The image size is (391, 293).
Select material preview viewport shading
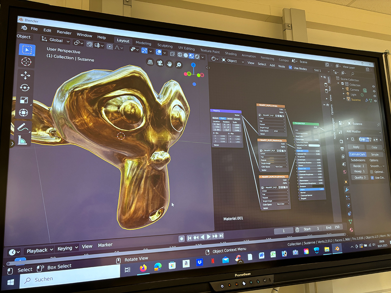click(x=191, y=56)
